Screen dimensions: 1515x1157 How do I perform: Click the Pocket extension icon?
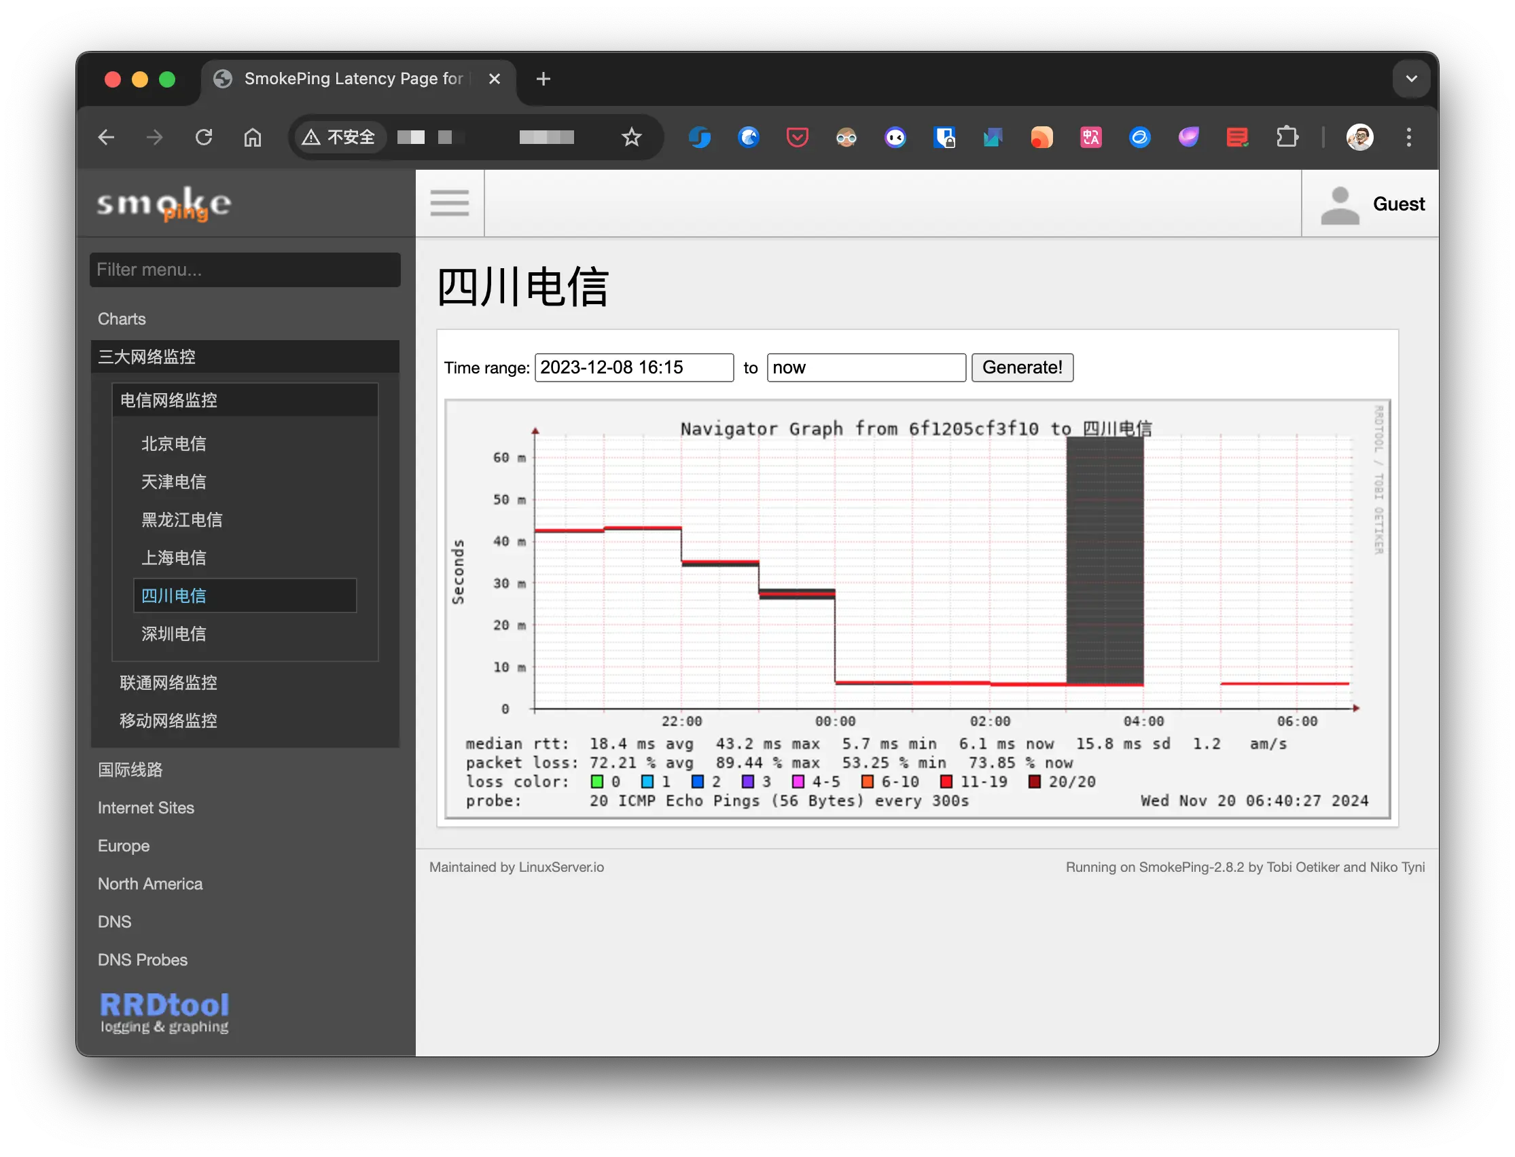[x=797, y=138]
